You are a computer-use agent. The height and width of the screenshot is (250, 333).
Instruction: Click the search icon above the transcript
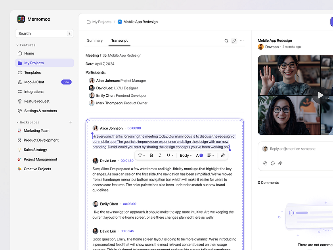pos(226,41)
